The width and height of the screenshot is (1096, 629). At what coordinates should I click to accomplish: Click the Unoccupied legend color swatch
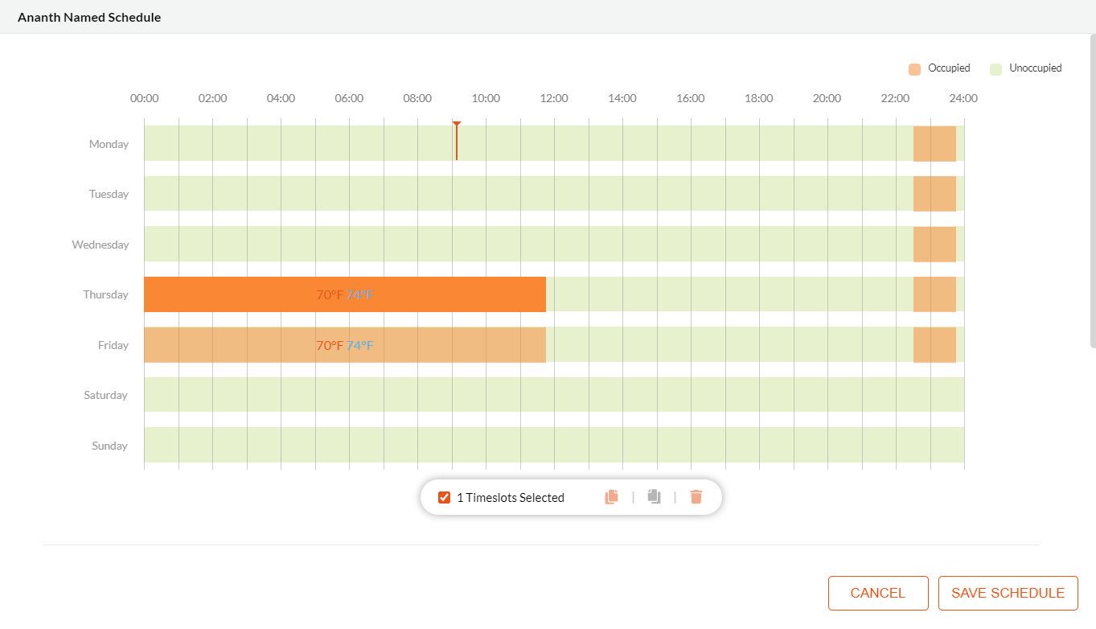(x=995, y=69)
